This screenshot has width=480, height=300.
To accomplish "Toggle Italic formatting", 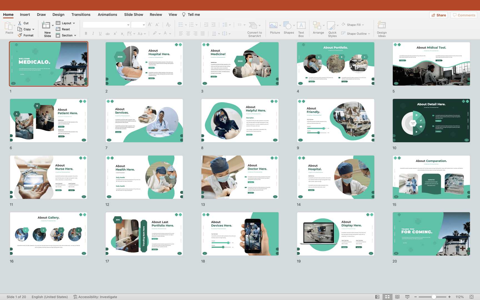I will coord(93,34).
